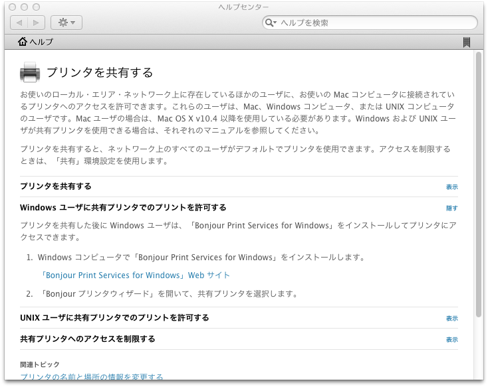The width and height of the screenshot is (488, 387).
Task: Select the vertical scrollbar thumb
Action: [x=479, y=185]
